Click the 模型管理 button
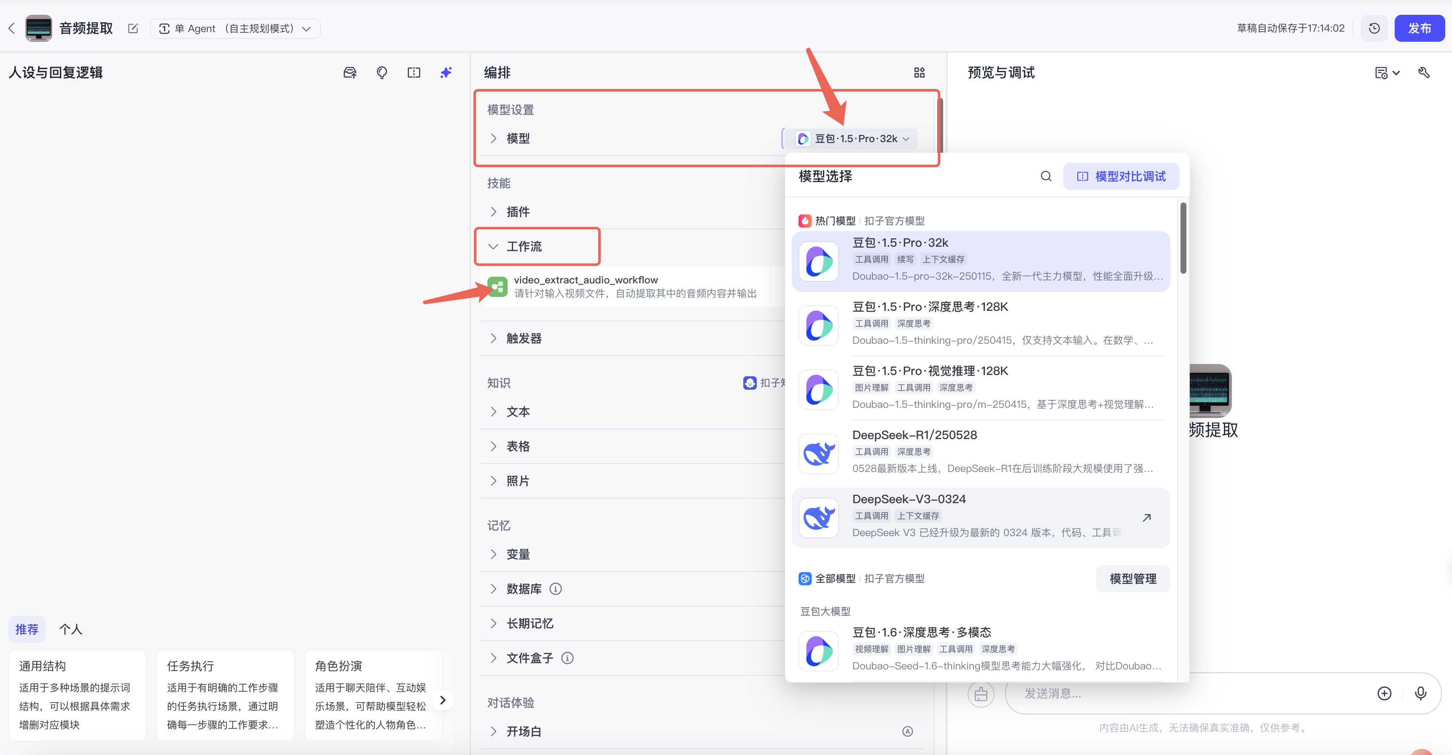This screenshot has height=755, width=1452. coord(1132,579)
